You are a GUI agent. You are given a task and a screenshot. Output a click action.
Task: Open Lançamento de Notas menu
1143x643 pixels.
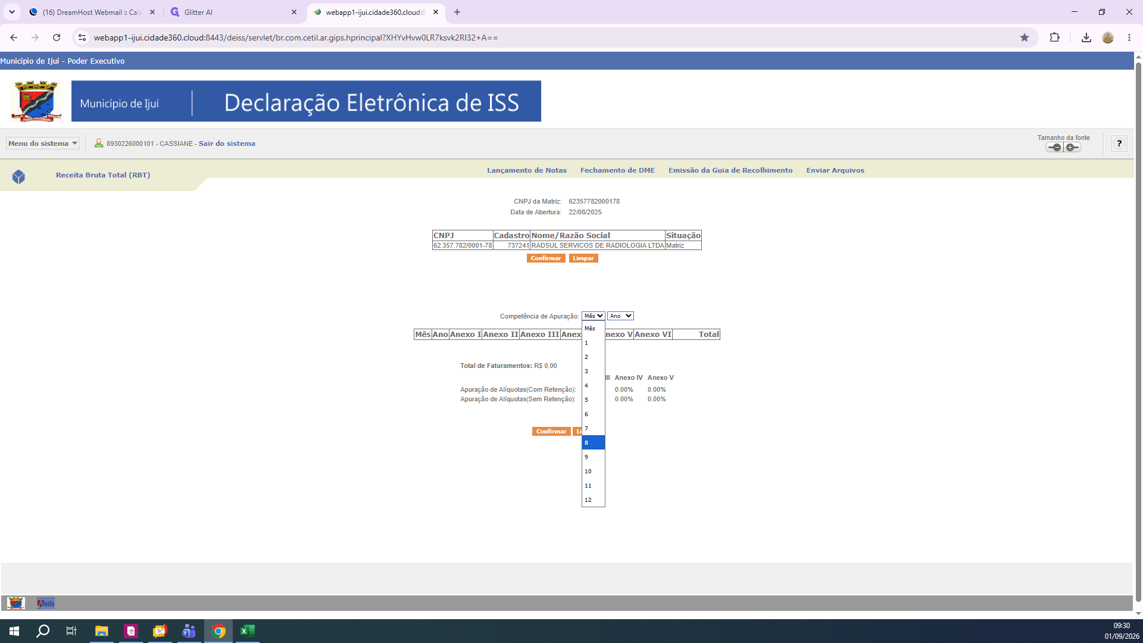pos(527,170)
